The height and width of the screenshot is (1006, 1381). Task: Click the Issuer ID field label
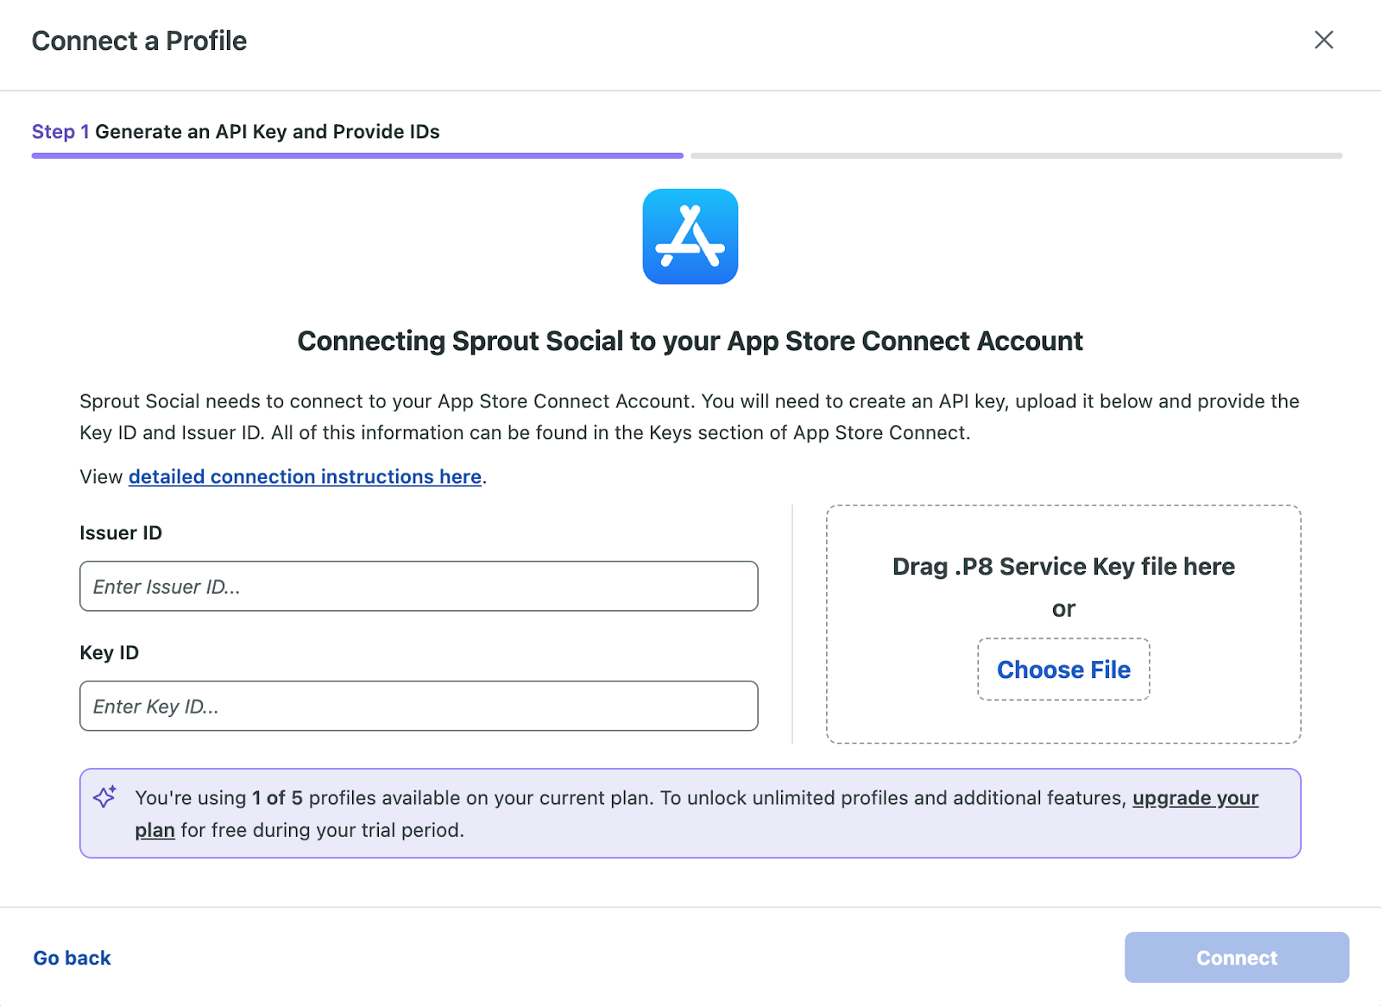[121, 532]
